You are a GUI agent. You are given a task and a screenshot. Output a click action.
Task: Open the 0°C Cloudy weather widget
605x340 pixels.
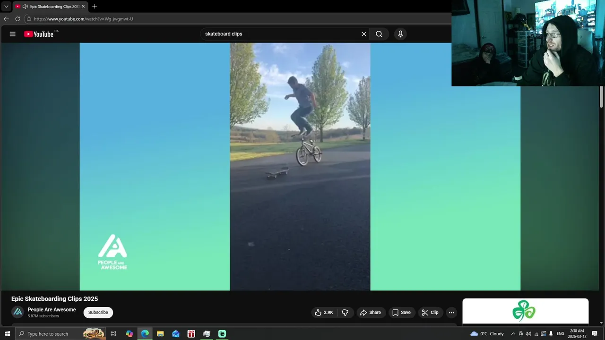487,334
